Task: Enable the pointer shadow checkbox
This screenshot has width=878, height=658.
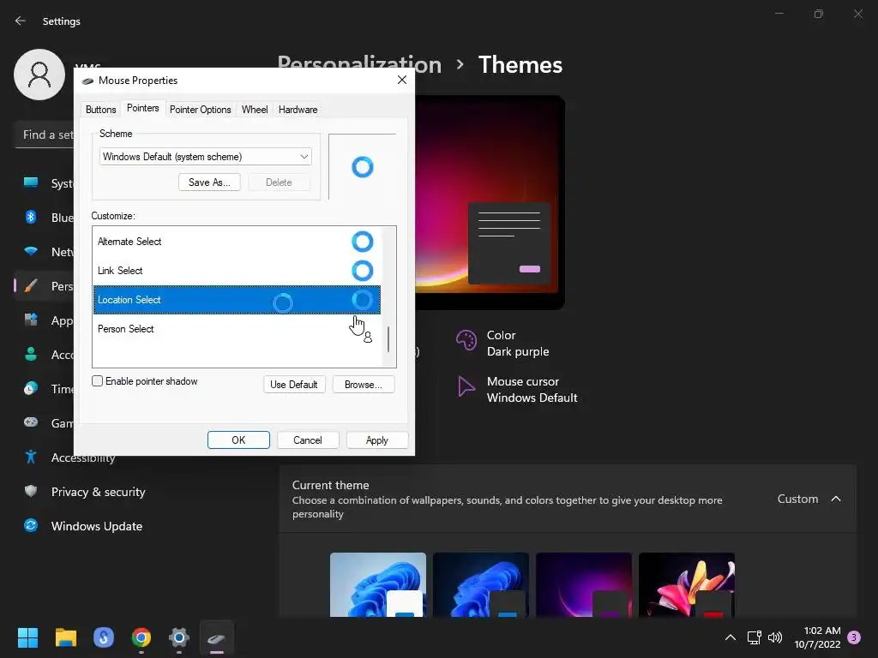Action: tap(98, 381)
